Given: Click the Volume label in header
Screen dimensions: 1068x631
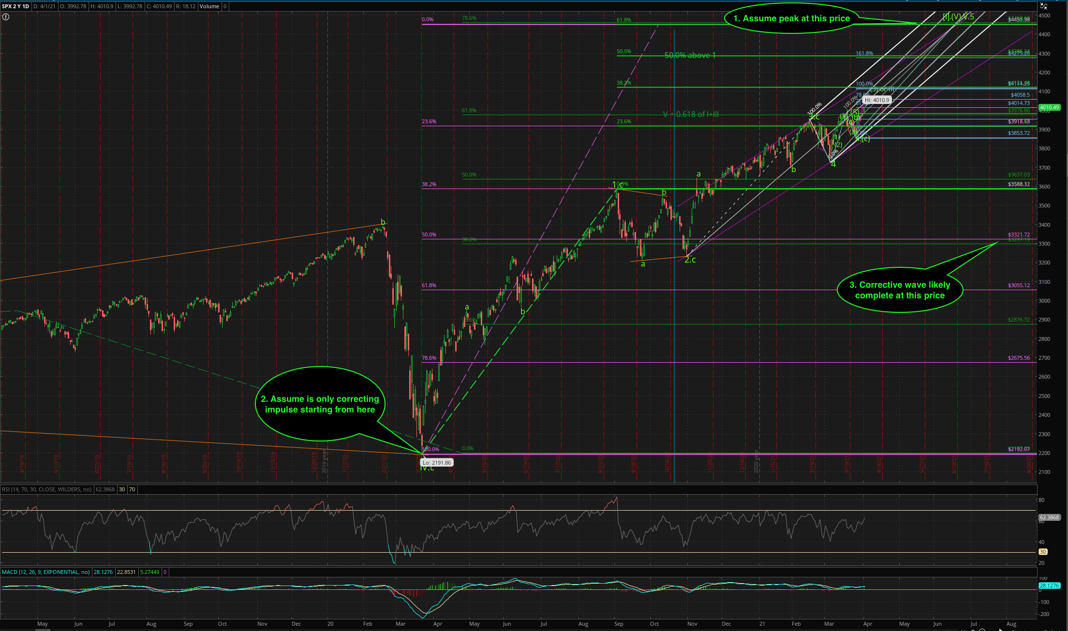Looking at the screenshot, I should 209,6.
